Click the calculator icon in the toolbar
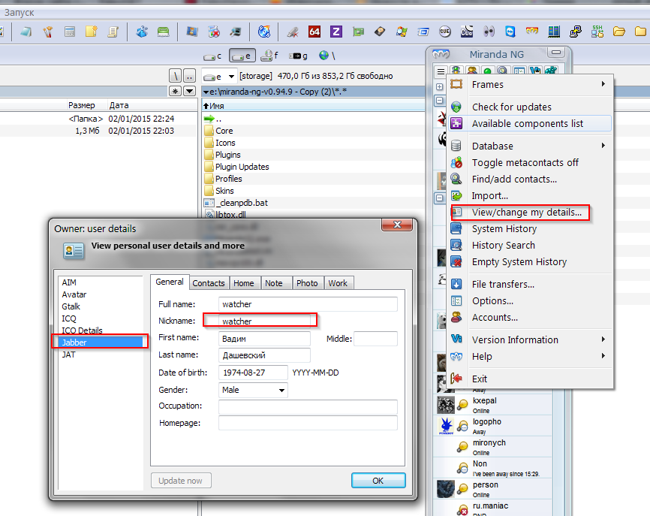 (x=70, y=32)
